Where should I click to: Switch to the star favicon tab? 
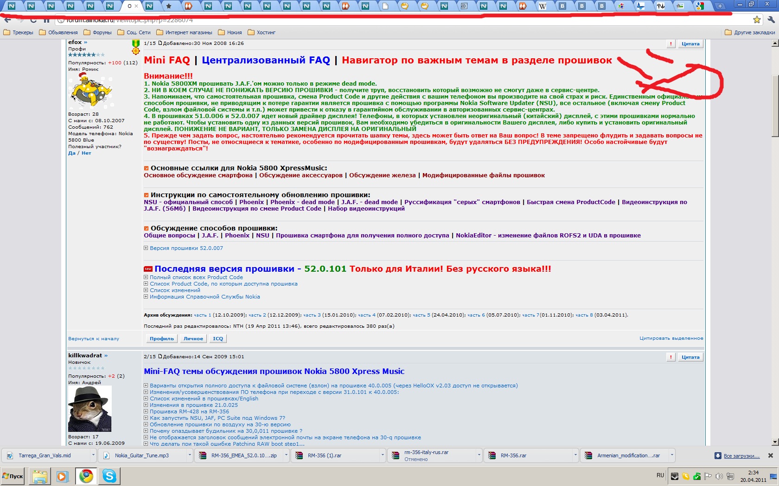pos(169,6)
